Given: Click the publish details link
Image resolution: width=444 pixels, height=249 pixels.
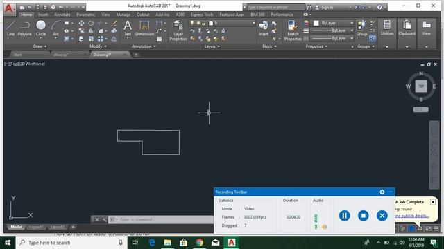Looking at the screenshot, I should (x=411, y=216).
